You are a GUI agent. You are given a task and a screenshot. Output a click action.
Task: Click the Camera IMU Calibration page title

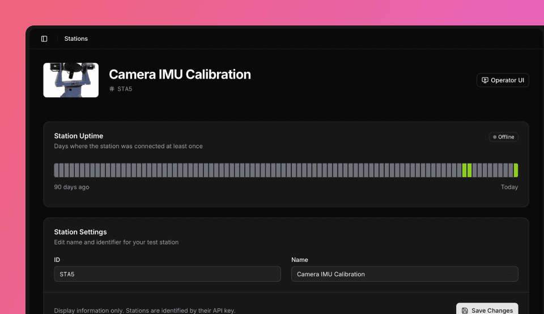(180, 74)
